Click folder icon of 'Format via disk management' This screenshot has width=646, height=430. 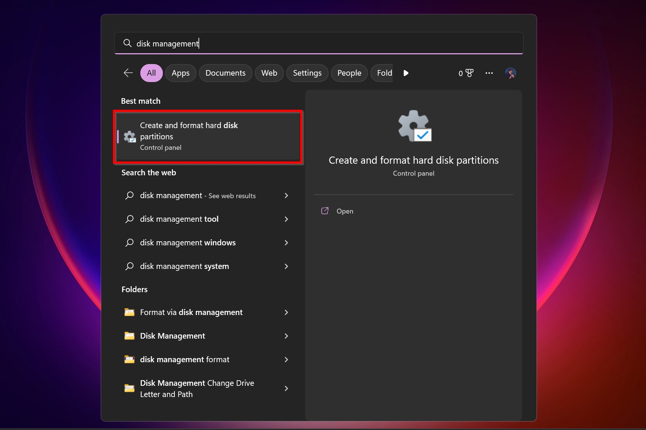click(129, 312)
